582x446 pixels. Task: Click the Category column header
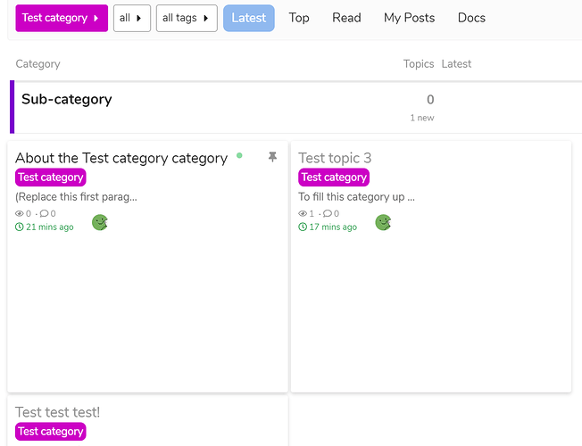[x=37, y=64]
